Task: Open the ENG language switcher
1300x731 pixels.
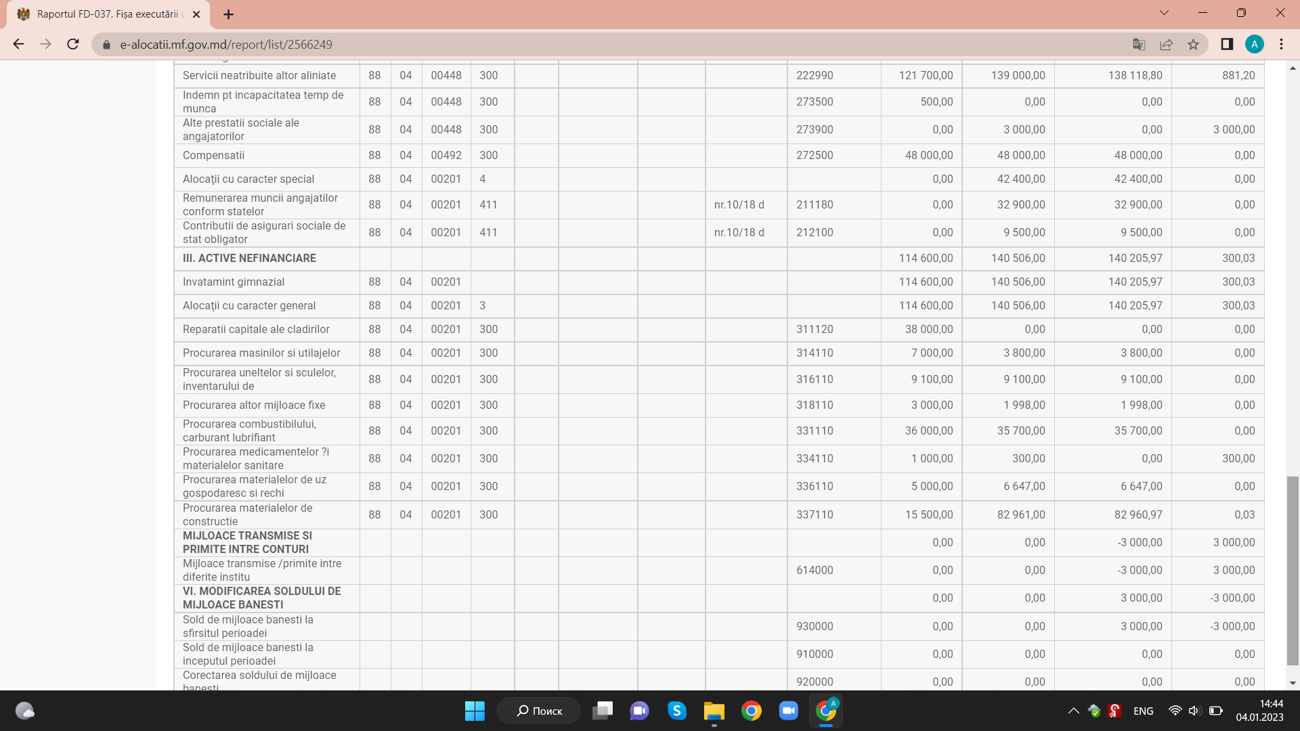Action: point(1144,711)
